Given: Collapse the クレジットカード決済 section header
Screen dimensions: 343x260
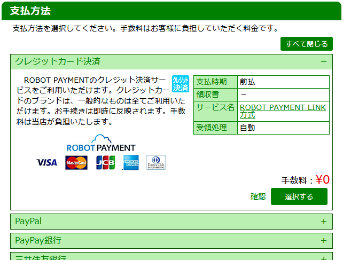Looking at the screenshot, I should (x=171, y=62).
